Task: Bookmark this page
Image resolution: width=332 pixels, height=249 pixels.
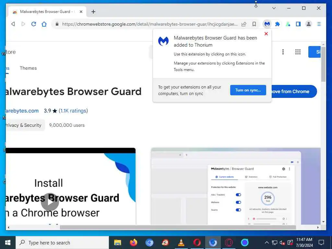Action: (254, 24)
